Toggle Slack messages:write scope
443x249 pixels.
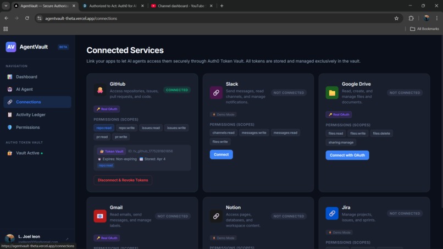point(254,133)
